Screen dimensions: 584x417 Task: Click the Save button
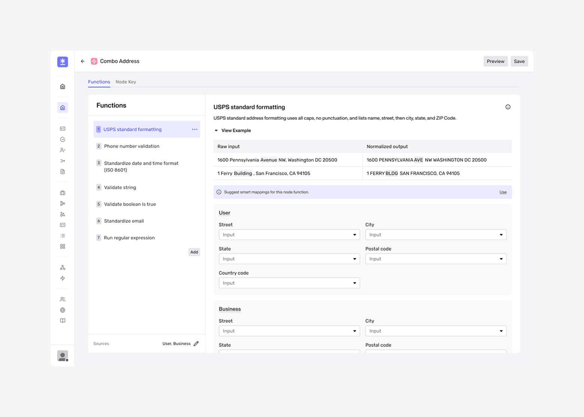pos(519,61)
